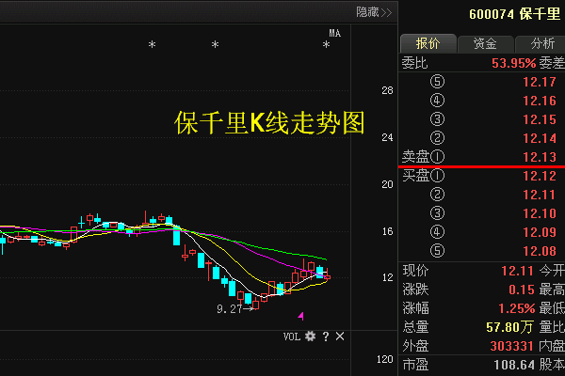
Task: Open VOL indicator help question mark
Action: tap(326, 337)
